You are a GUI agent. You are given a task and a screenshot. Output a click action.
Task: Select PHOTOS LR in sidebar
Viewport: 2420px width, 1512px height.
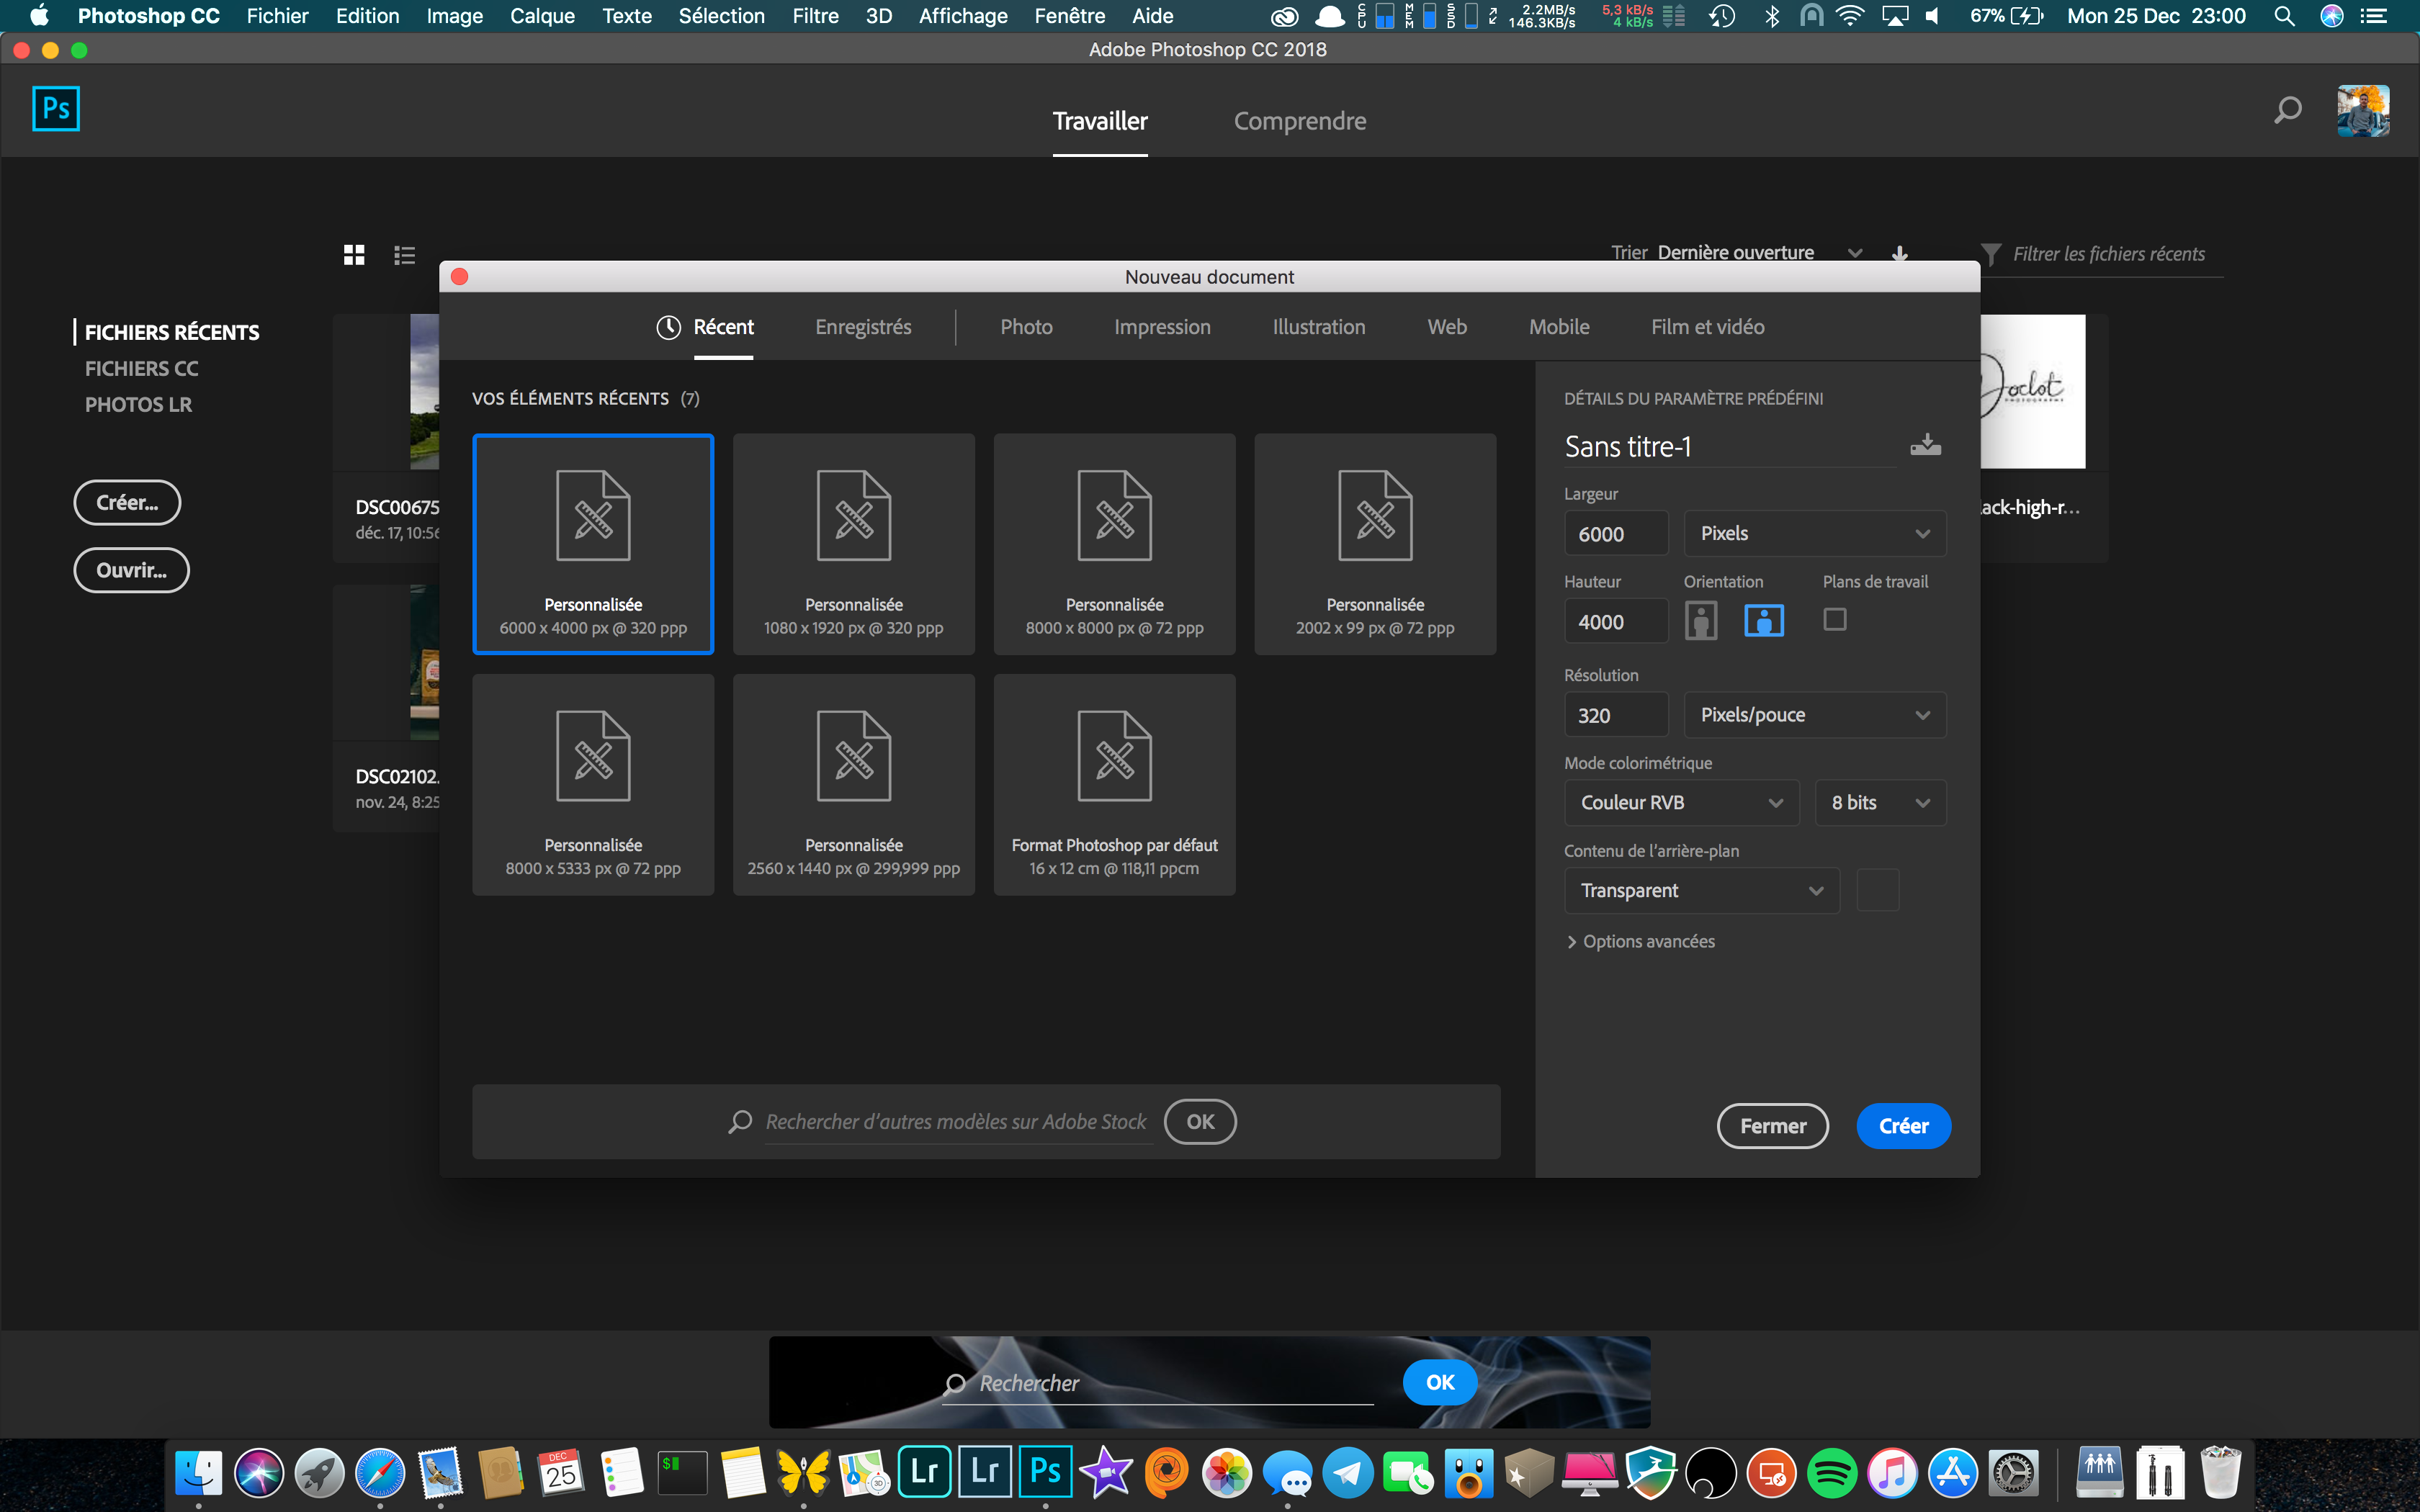tap(138, 405)
